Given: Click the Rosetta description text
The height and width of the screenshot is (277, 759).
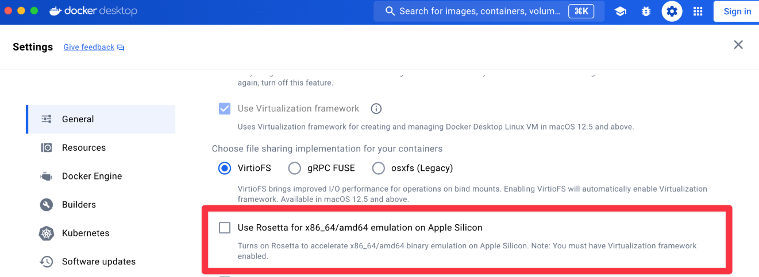Looking at the screenshot, I should tap(467, 251).
